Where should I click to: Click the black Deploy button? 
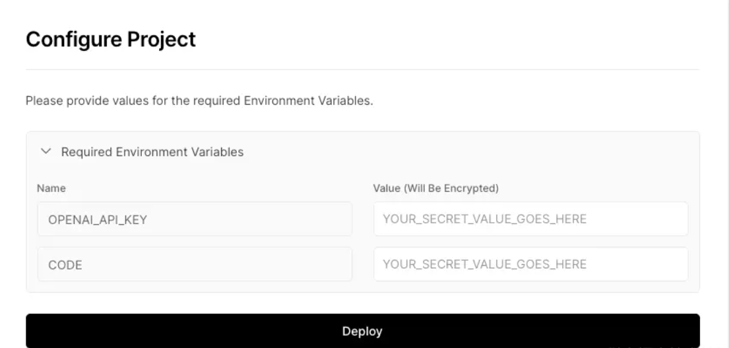[363, 331]
